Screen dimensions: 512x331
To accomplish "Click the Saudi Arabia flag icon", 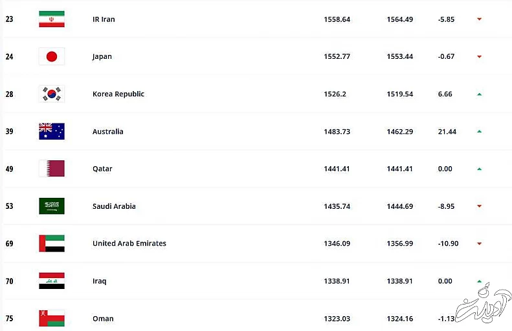I will click(x=52, y=206).
